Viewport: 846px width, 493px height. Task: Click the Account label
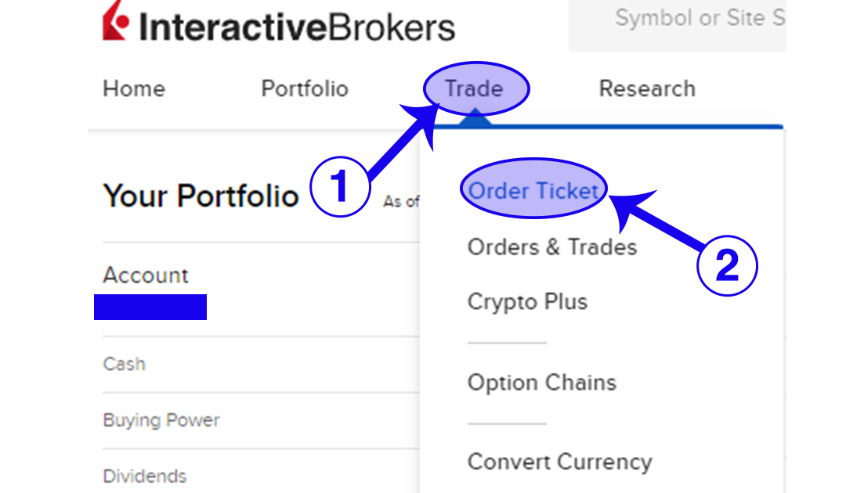tap(146, 275)
